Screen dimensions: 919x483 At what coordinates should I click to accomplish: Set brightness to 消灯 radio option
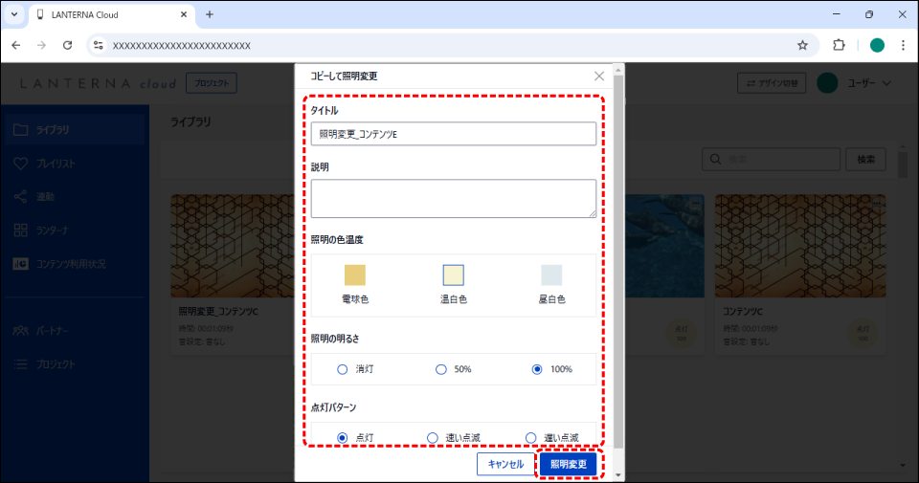pyautogui.click(x=343, y=369)
